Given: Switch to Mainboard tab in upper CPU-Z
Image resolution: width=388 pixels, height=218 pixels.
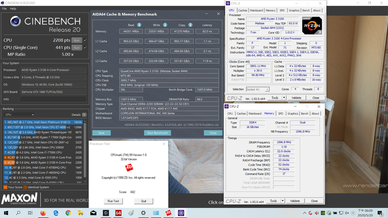Looking at the screenshot, I should coord(257,10).
